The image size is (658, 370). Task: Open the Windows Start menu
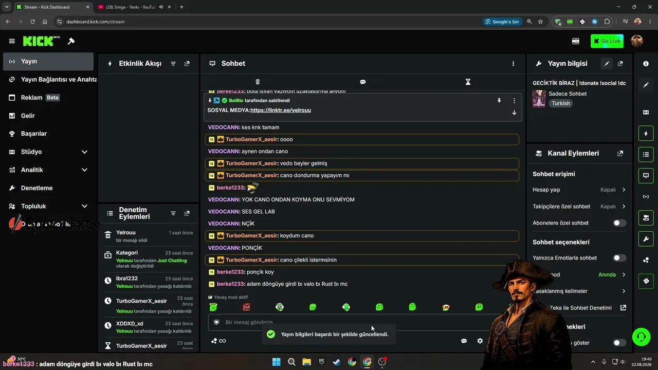[276, 362]
